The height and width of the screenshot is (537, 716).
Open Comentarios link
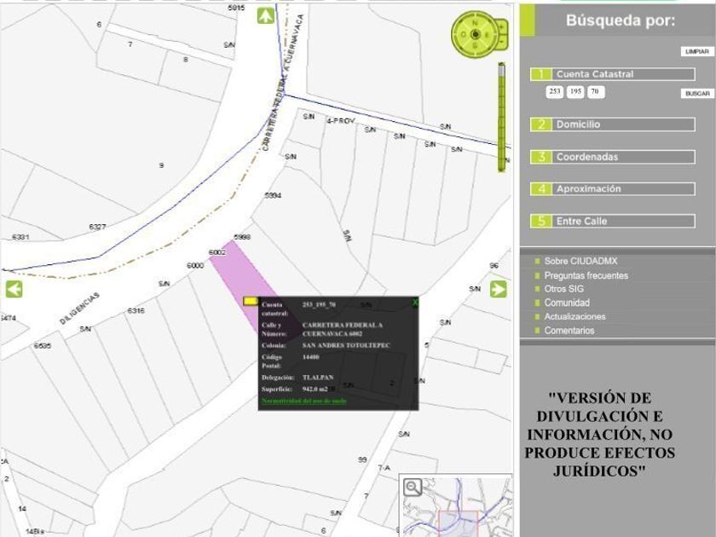pos(569,331)
